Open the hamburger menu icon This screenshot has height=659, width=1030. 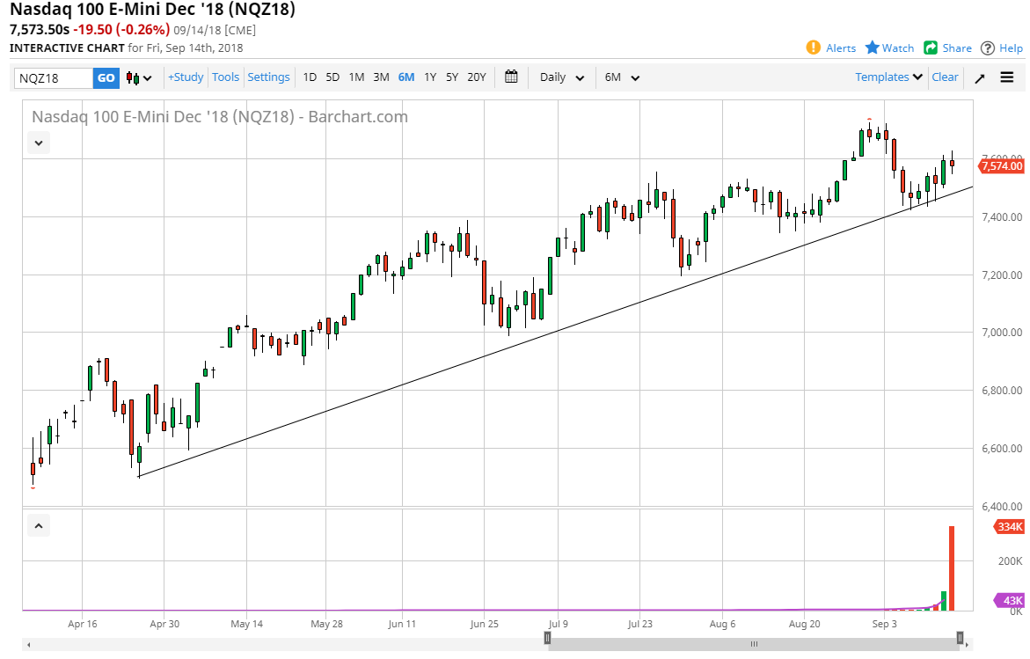click(x=1006, y=77)
